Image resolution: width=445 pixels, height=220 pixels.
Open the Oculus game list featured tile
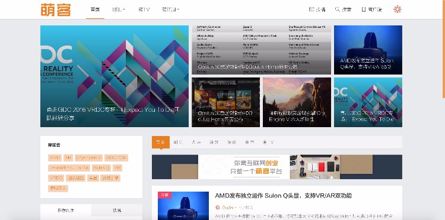262,50
